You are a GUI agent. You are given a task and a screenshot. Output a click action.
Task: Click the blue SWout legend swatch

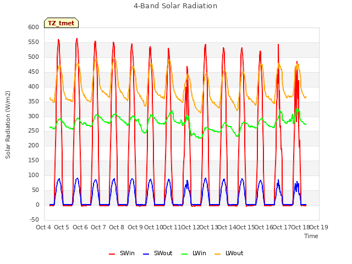(146, 254)
